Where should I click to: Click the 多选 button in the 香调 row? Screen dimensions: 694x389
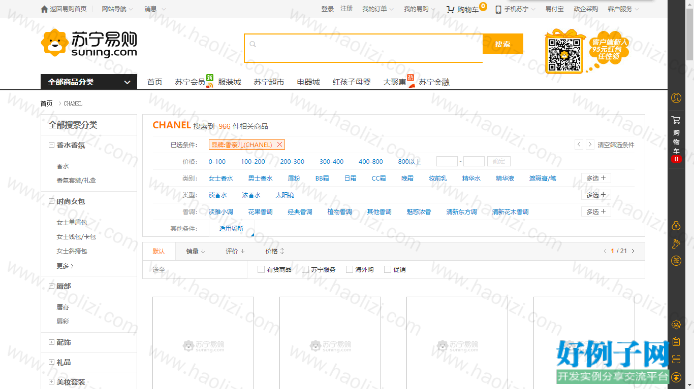(596, 211)
